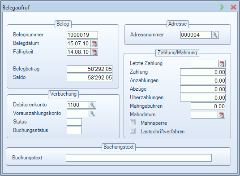
Task: Open the Debitorenkonto search lookup
Action: 92,105
